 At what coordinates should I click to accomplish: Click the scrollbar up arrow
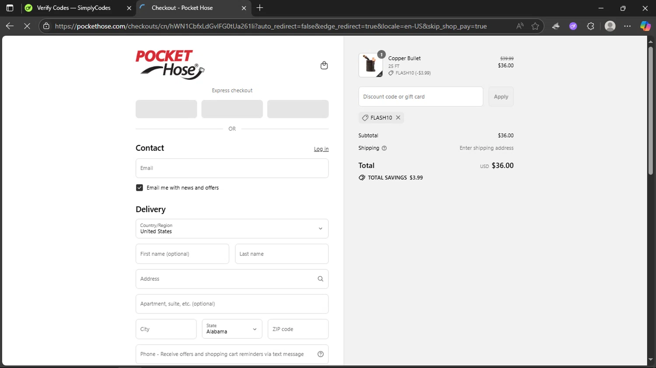click(x=651, y=42)
